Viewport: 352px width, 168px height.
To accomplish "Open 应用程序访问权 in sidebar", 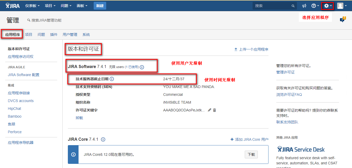I will (21, 57).
